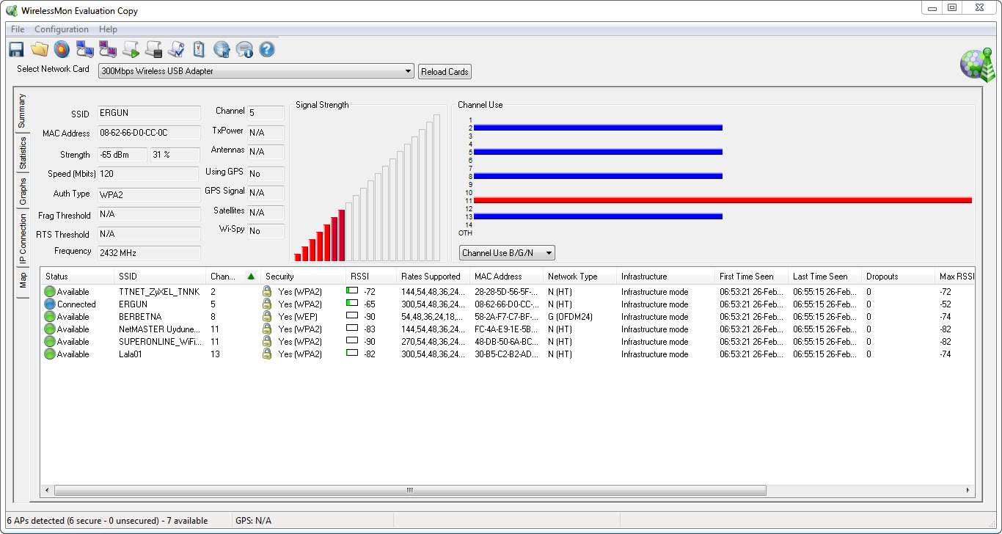Click the GPS: N/A status bar entry

click(x=253, y=521)
